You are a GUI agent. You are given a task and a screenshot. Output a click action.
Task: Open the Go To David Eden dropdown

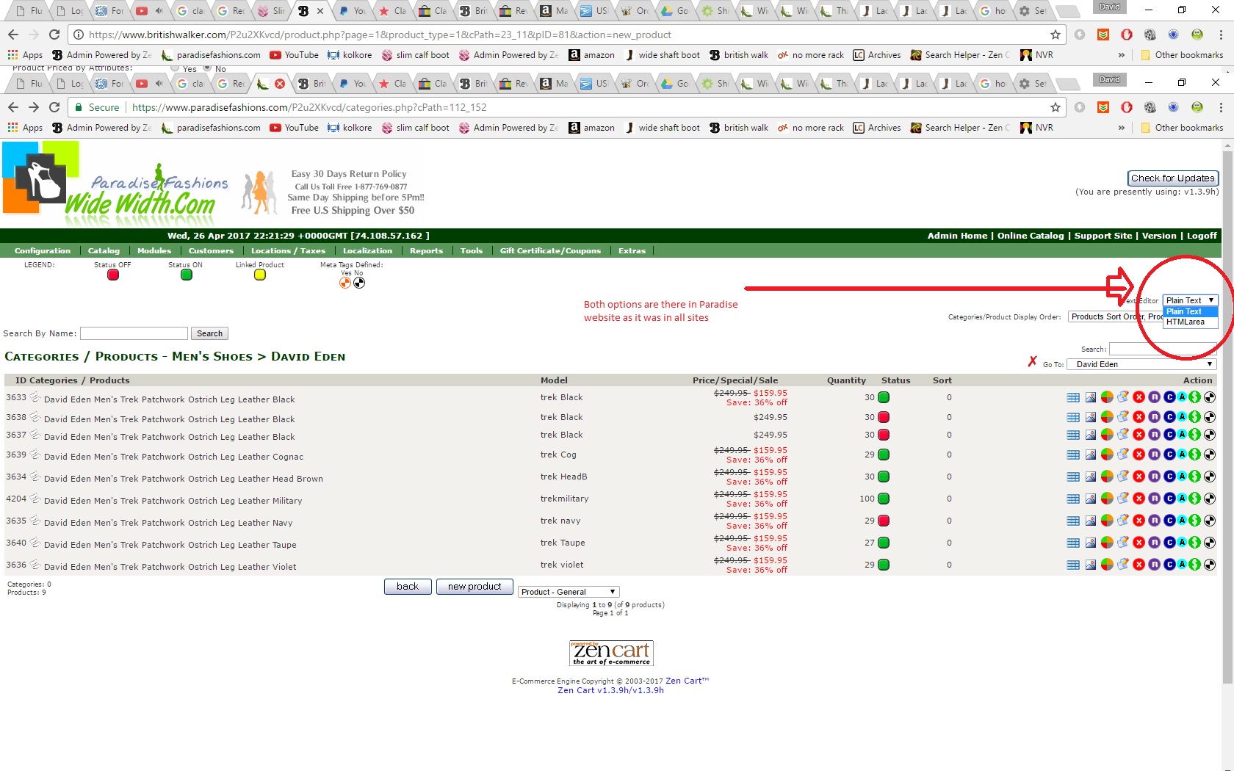coord(1142,364)
